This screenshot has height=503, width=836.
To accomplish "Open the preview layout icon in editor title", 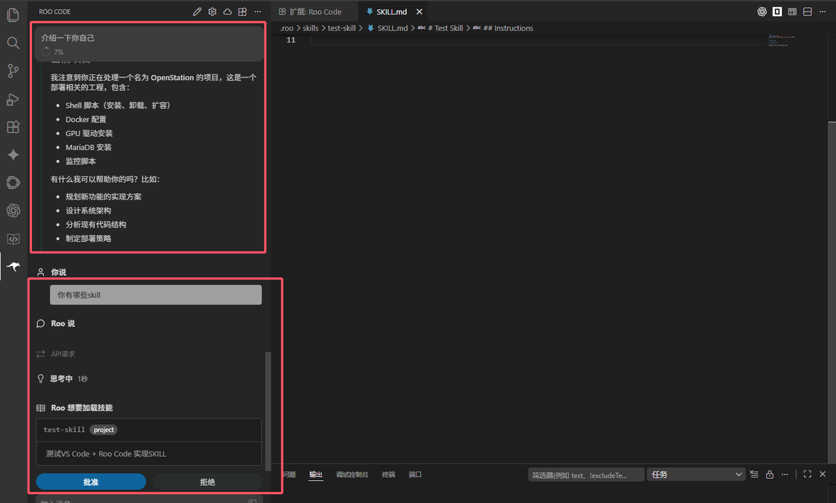I will 792,12.
